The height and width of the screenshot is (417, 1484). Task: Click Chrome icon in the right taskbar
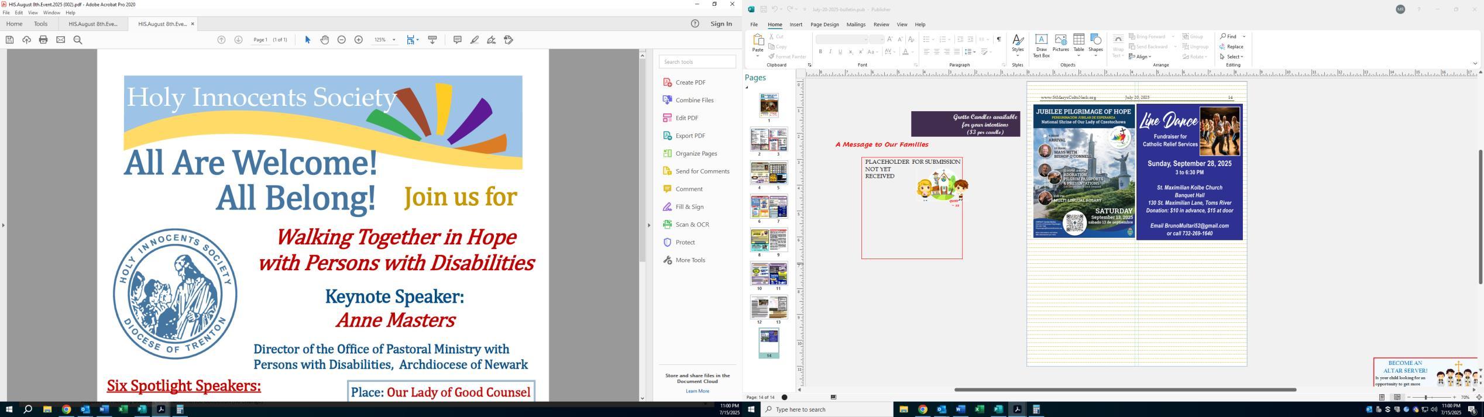(x=922, y=409)
